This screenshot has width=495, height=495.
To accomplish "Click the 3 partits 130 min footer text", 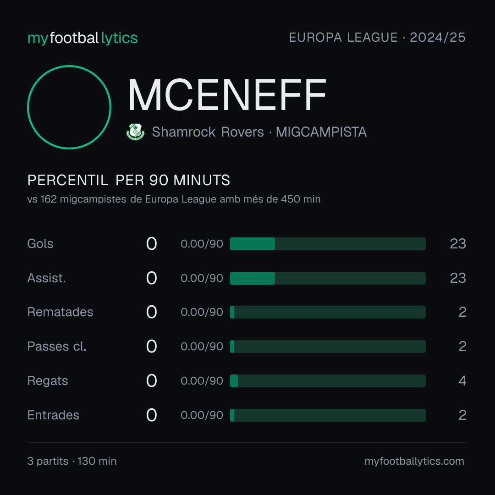I will coord(72,461).
